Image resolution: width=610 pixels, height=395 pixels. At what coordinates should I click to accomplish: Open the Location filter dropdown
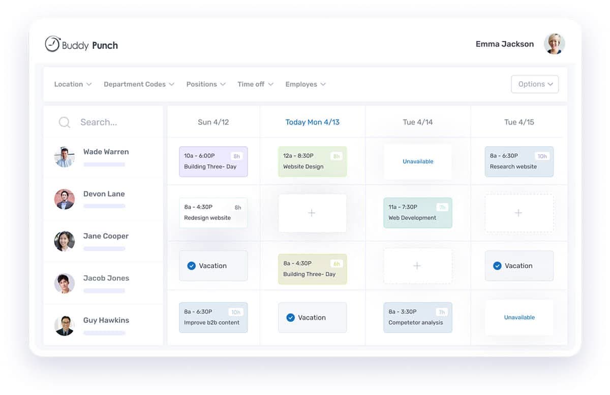pyautogui.click(x=73, y=84)
